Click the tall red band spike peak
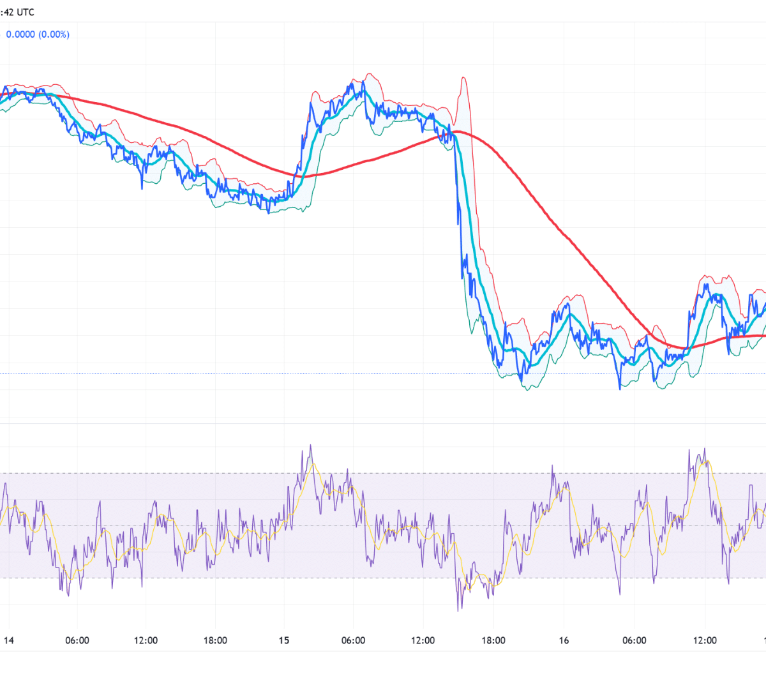The width and height of the screenshot is (766, 699). coord(463,78)
